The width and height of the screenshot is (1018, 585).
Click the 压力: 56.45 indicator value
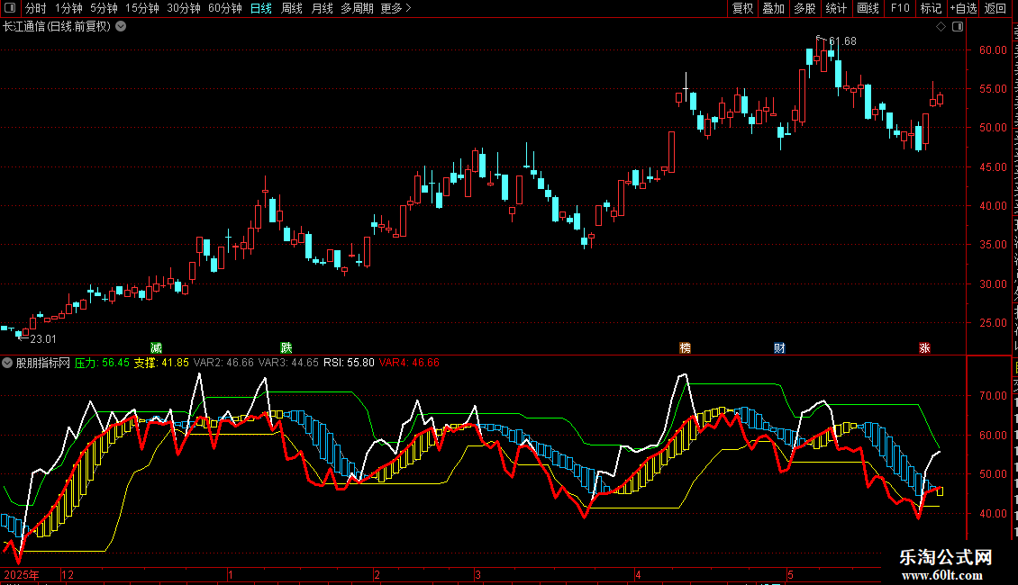click(102, 363)
